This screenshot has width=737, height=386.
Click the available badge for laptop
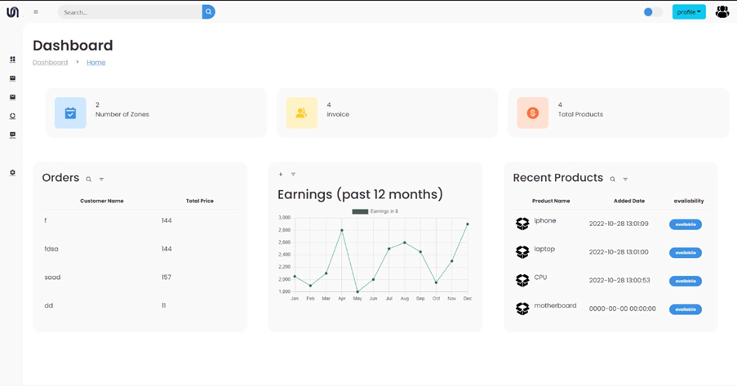click(x=686, y=252)
